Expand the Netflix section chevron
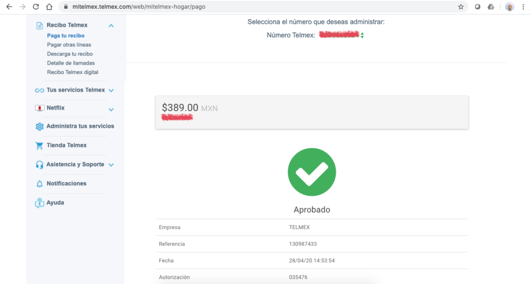This screenshot has height=284, width=531. point(111,110)
